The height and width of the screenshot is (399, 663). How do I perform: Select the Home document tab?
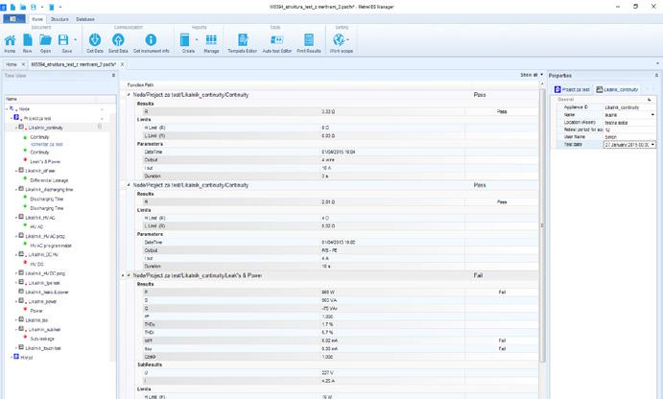click(x=12, y=64)
